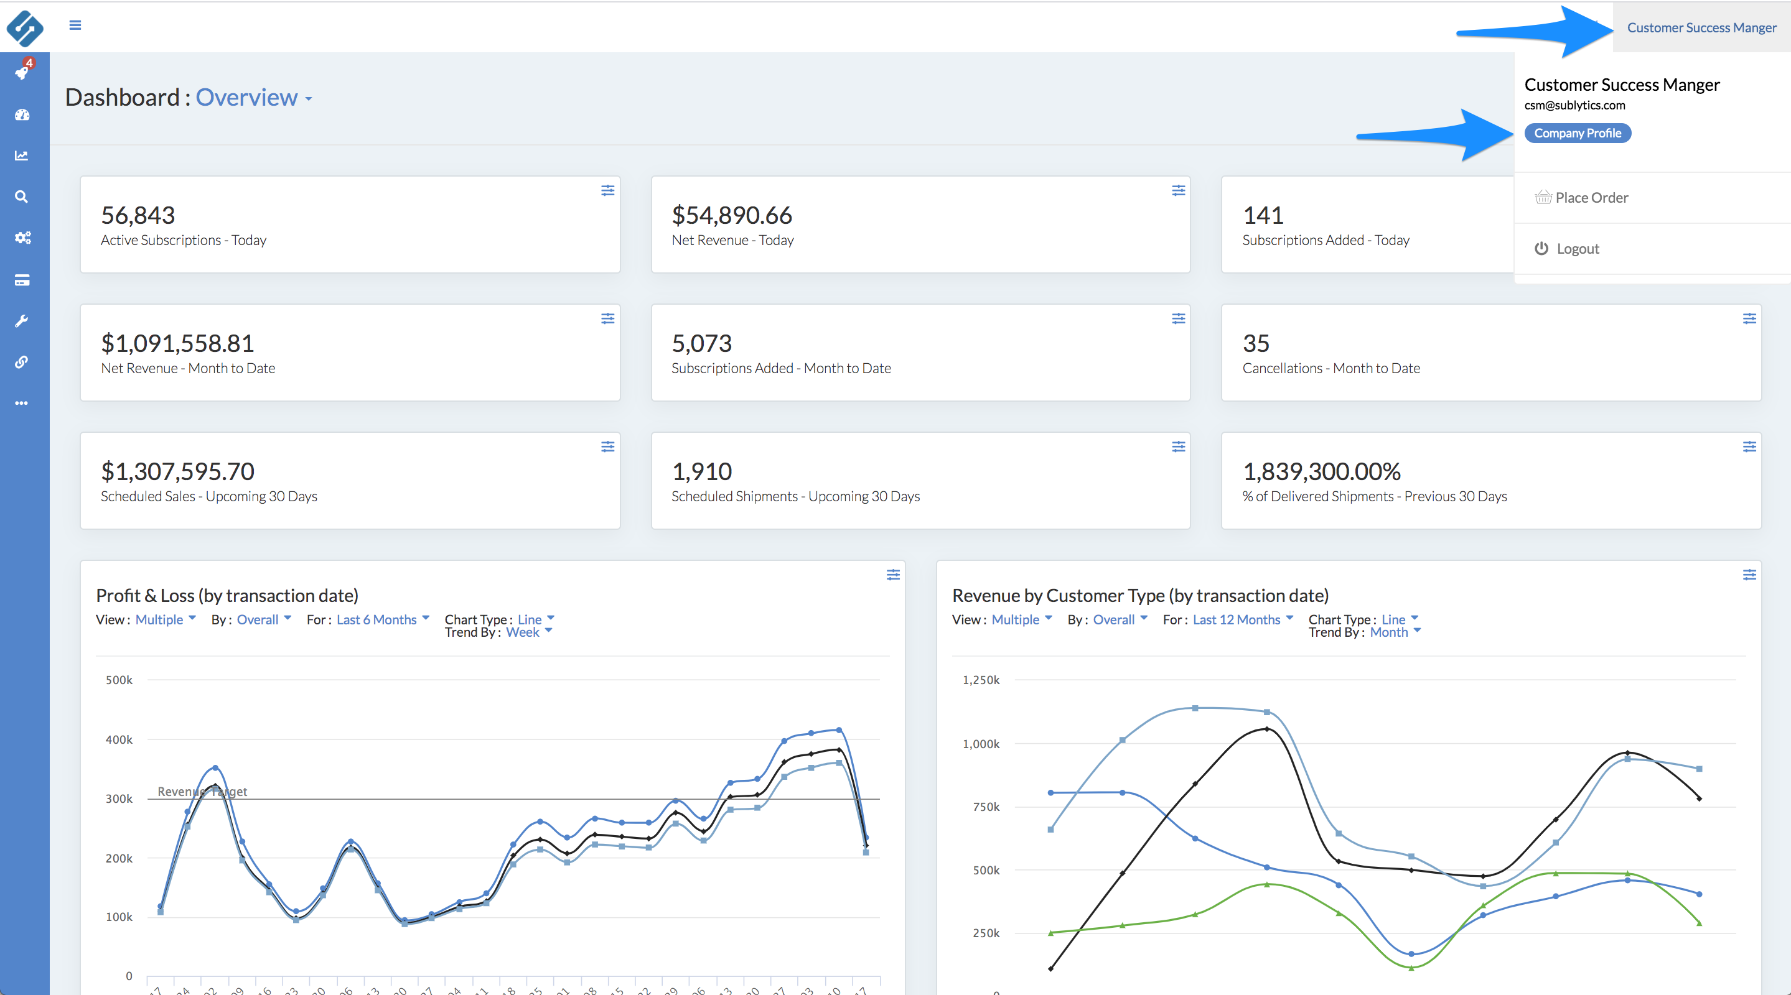The height and width of the screenshot is (995, 1791).
Task: Select Place Order from the user menu
Action: (1591, 198)
